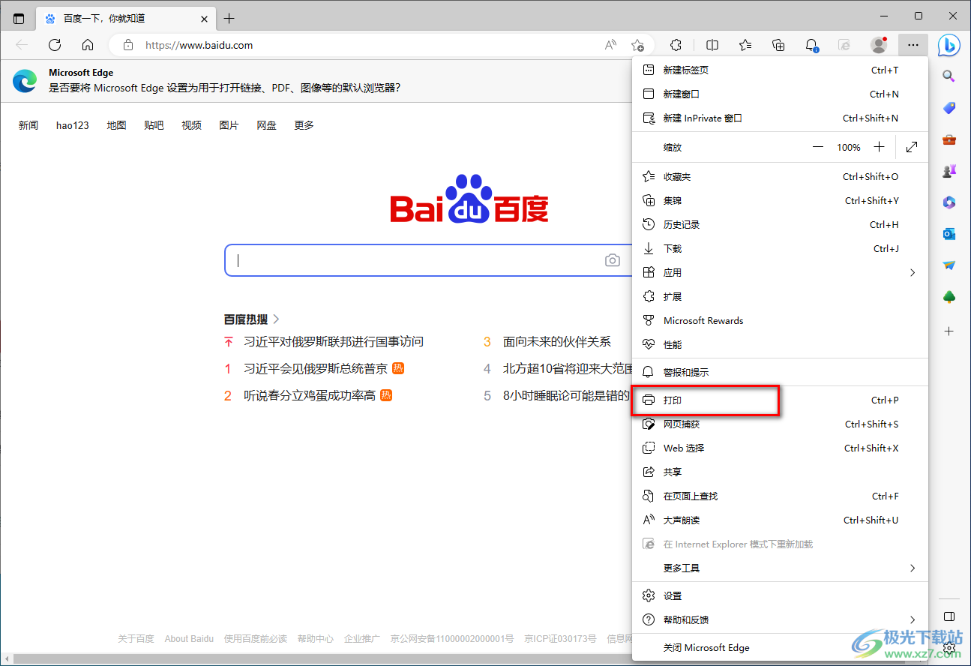Viewport: 971px width, 666px height.
Task: Open the Extensions puzzle icon in toolbar
Action: (676, 45)
